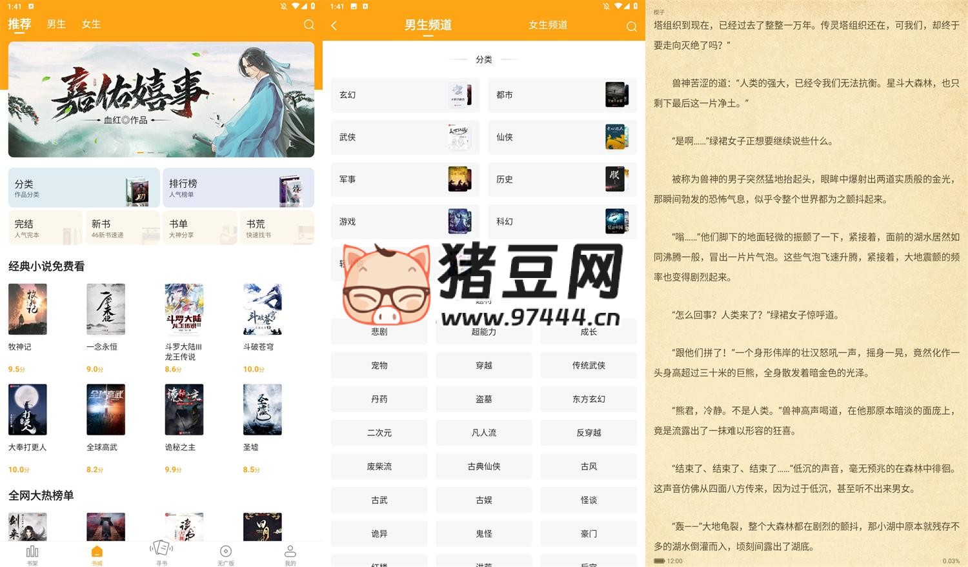Viewport: 968px width, 567px height.
Task: Open the 分类 category card
Action: [x=83, y=188]
